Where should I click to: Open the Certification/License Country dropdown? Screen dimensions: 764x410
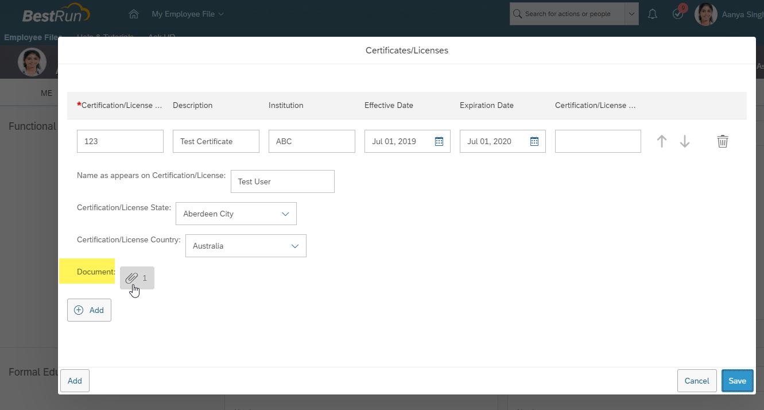pos(246,246)
